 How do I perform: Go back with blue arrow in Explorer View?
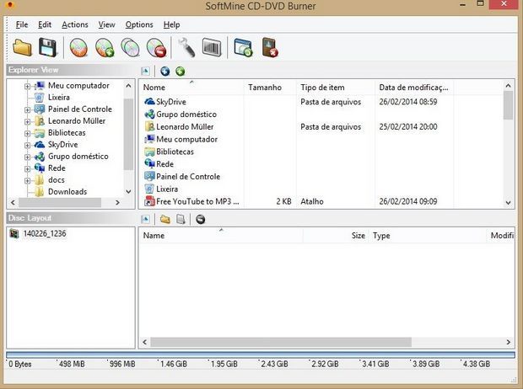pyautogui.click(x=164, y=71)
